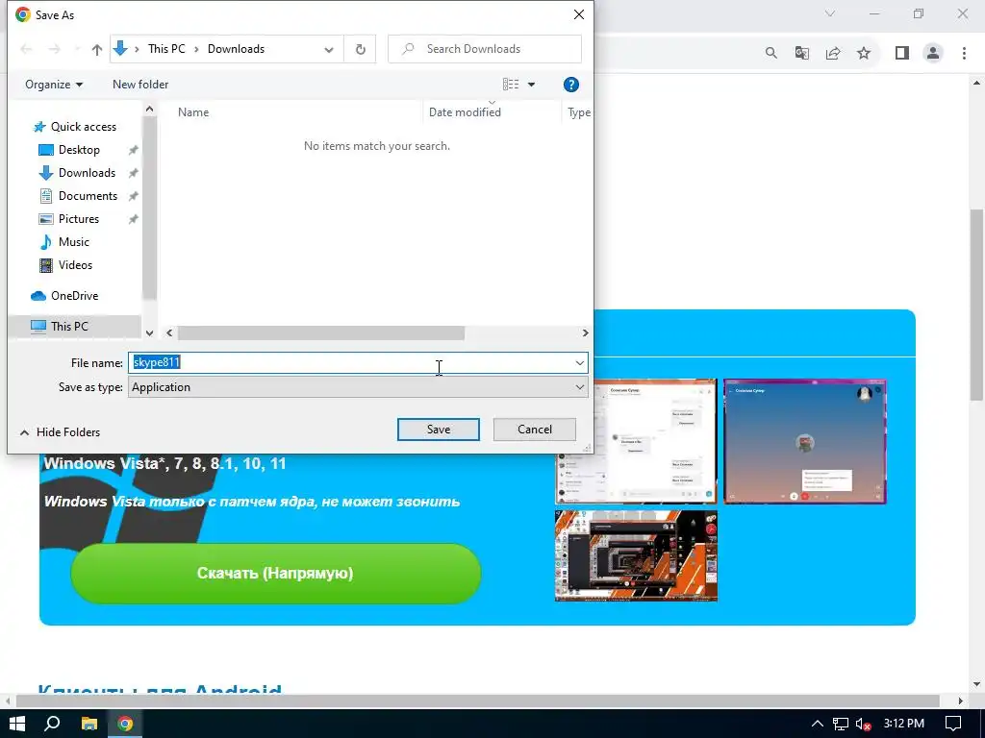Image resolution: width=985 pixels, height=738 pixels.
Task: Open the File name history dropdown arrow
Action: coord(579,362)
